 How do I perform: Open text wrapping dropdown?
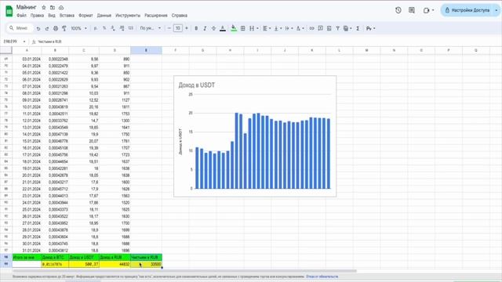[x=289, y=28]
